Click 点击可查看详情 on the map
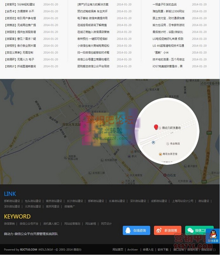This screenshot has height=255, width=220. [x=210, y=83]
